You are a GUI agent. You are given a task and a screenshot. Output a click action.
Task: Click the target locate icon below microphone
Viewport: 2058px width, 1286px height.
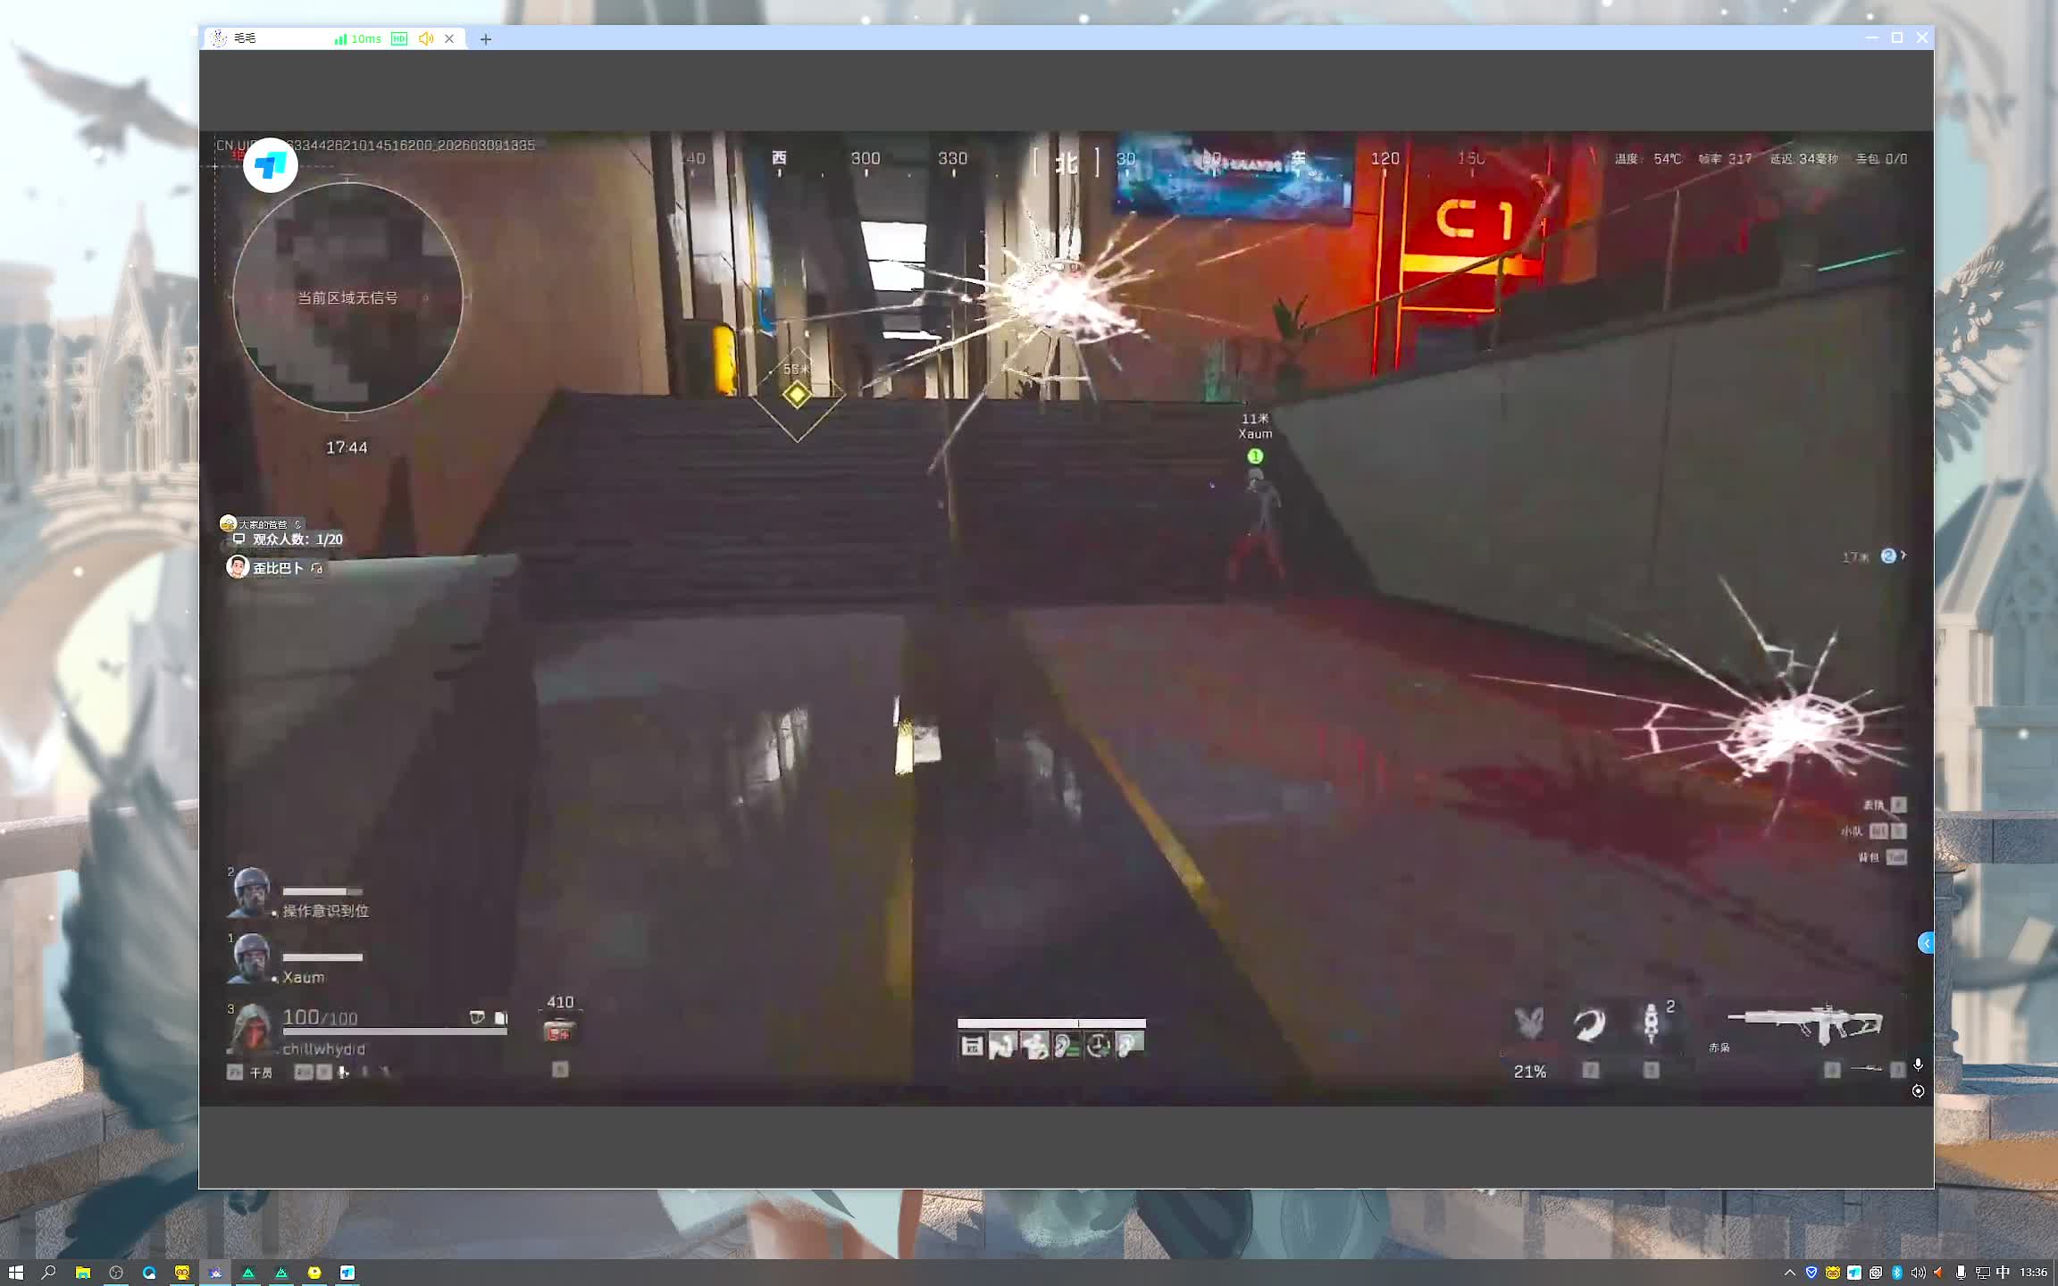click(1917, 1091)
